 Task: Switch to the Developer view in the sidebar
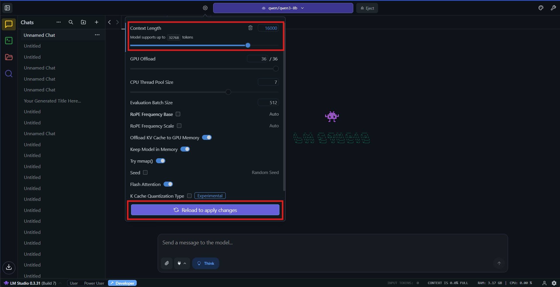click(x=8, y=41)
